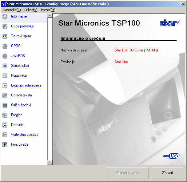Click the Obrada teksta gear icon
Image resolution: width=187 pixels, height=182 pixels.
click(5, 95)
